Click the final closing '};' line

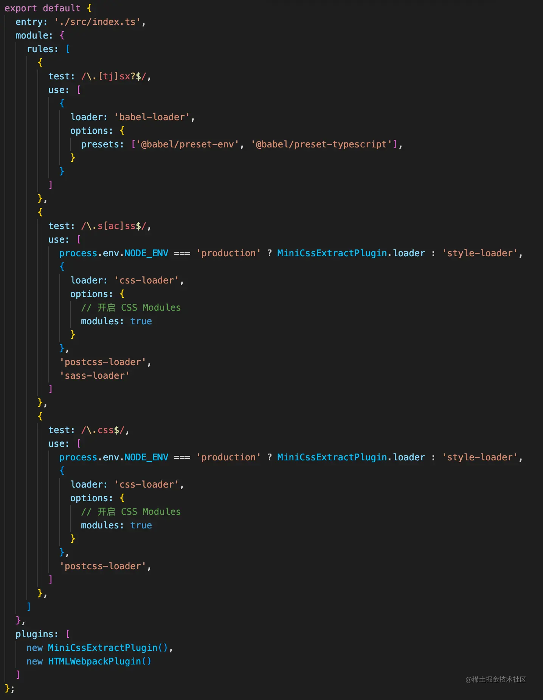pyautogui.click(x=10, y=688)
